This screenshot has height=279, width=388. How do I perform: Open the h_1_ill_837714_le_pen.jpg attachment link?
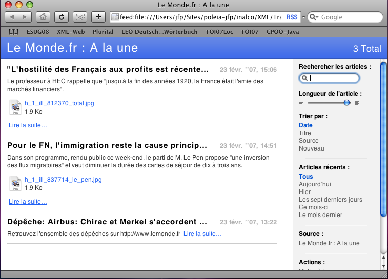point(63,180)
